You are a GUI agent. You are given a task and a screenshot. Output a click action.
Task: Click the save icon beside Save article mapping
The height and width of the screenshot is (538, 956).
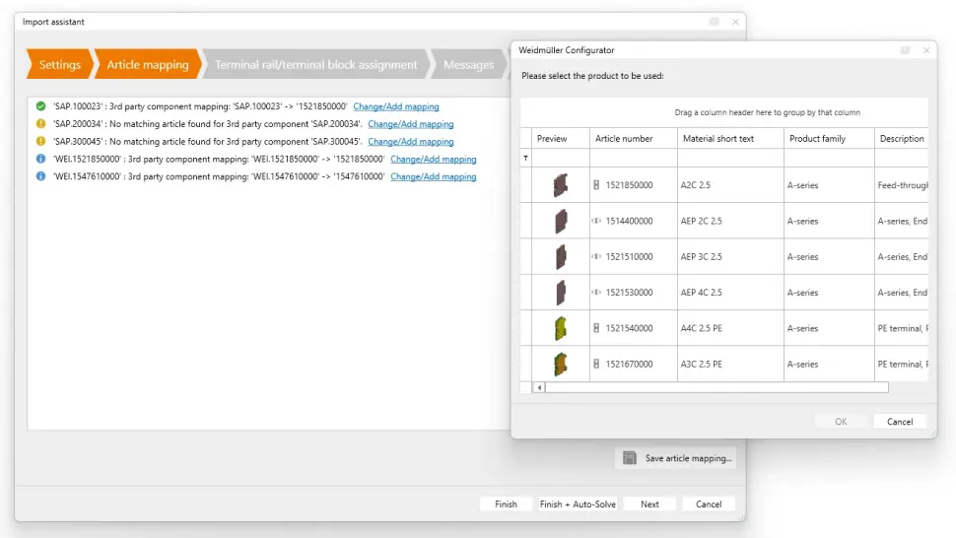point(630,458)
